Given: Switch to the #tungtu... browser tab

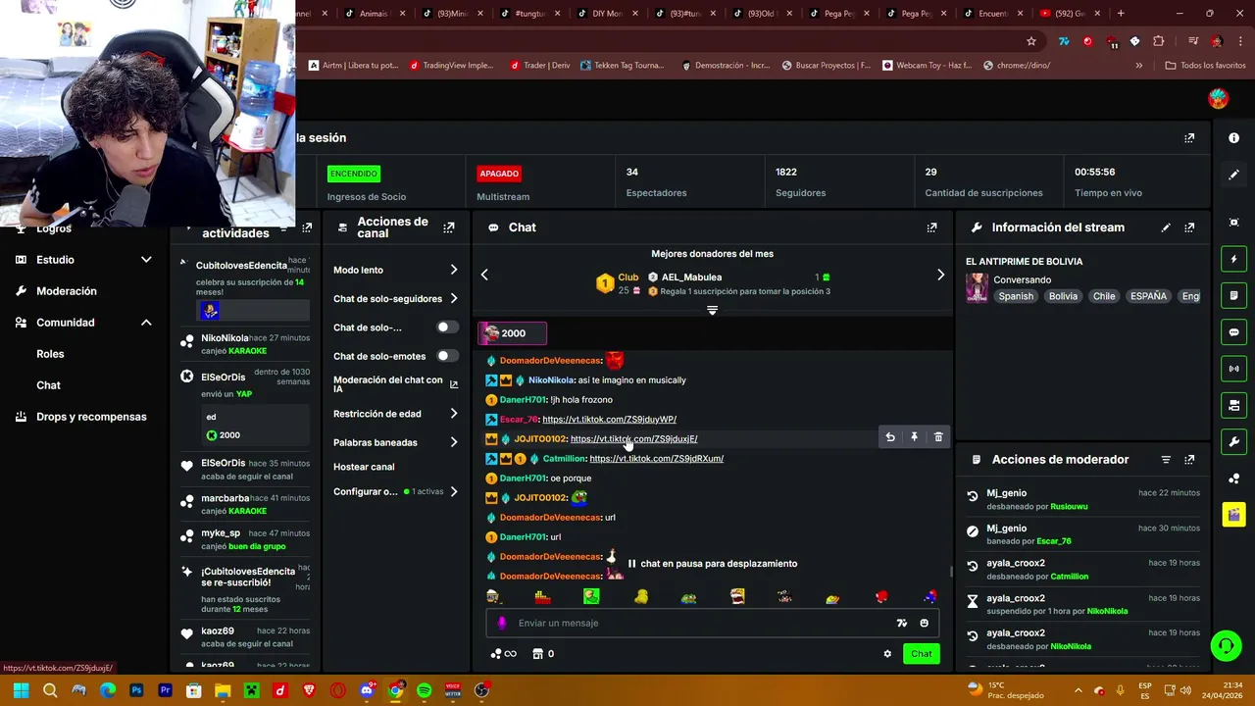Looking at the screenshot, I should pyautogui.click(x=529, y=14).
